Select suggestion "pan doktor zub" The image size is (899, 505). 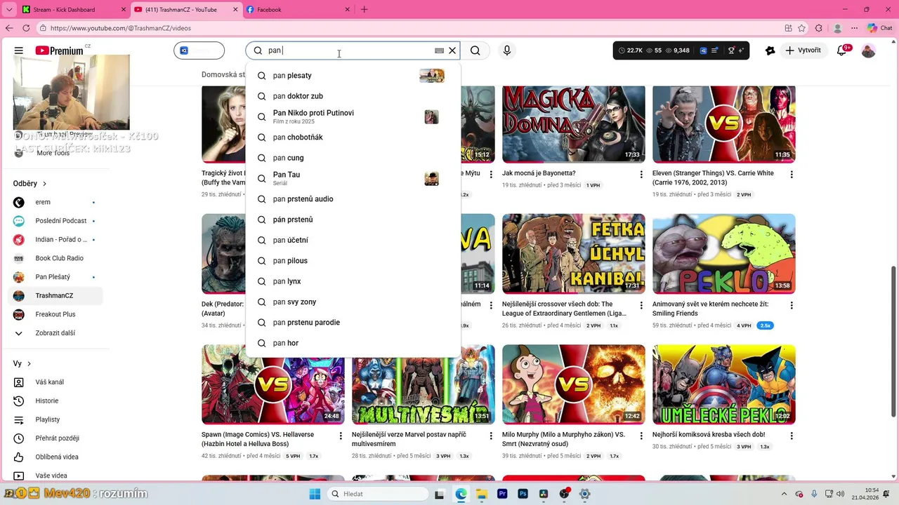tap(353, 96)
